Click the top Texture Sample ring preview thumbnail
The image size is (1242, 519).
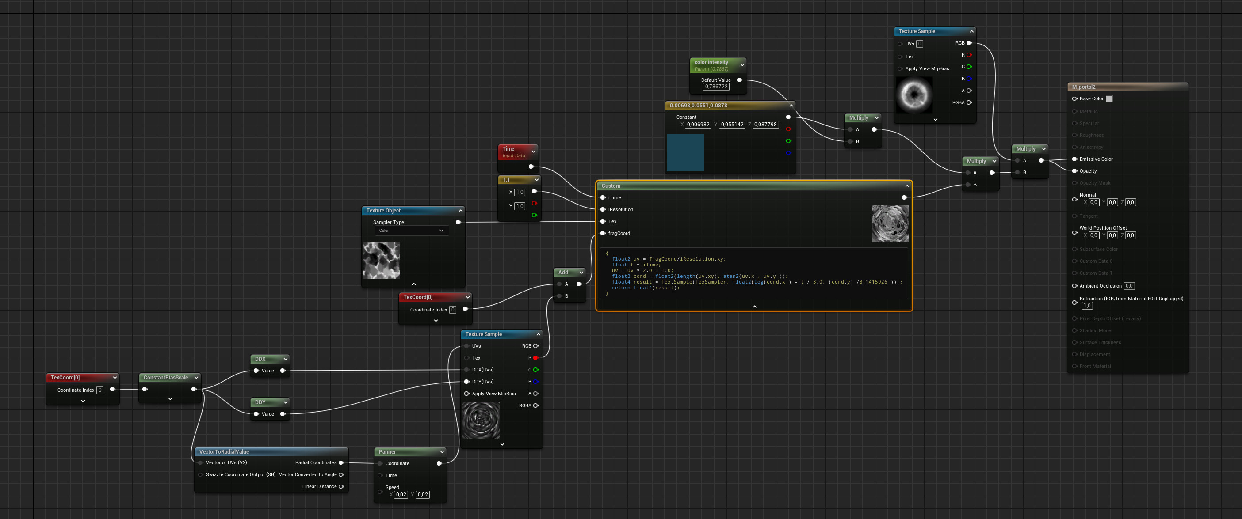pos(914,95)
